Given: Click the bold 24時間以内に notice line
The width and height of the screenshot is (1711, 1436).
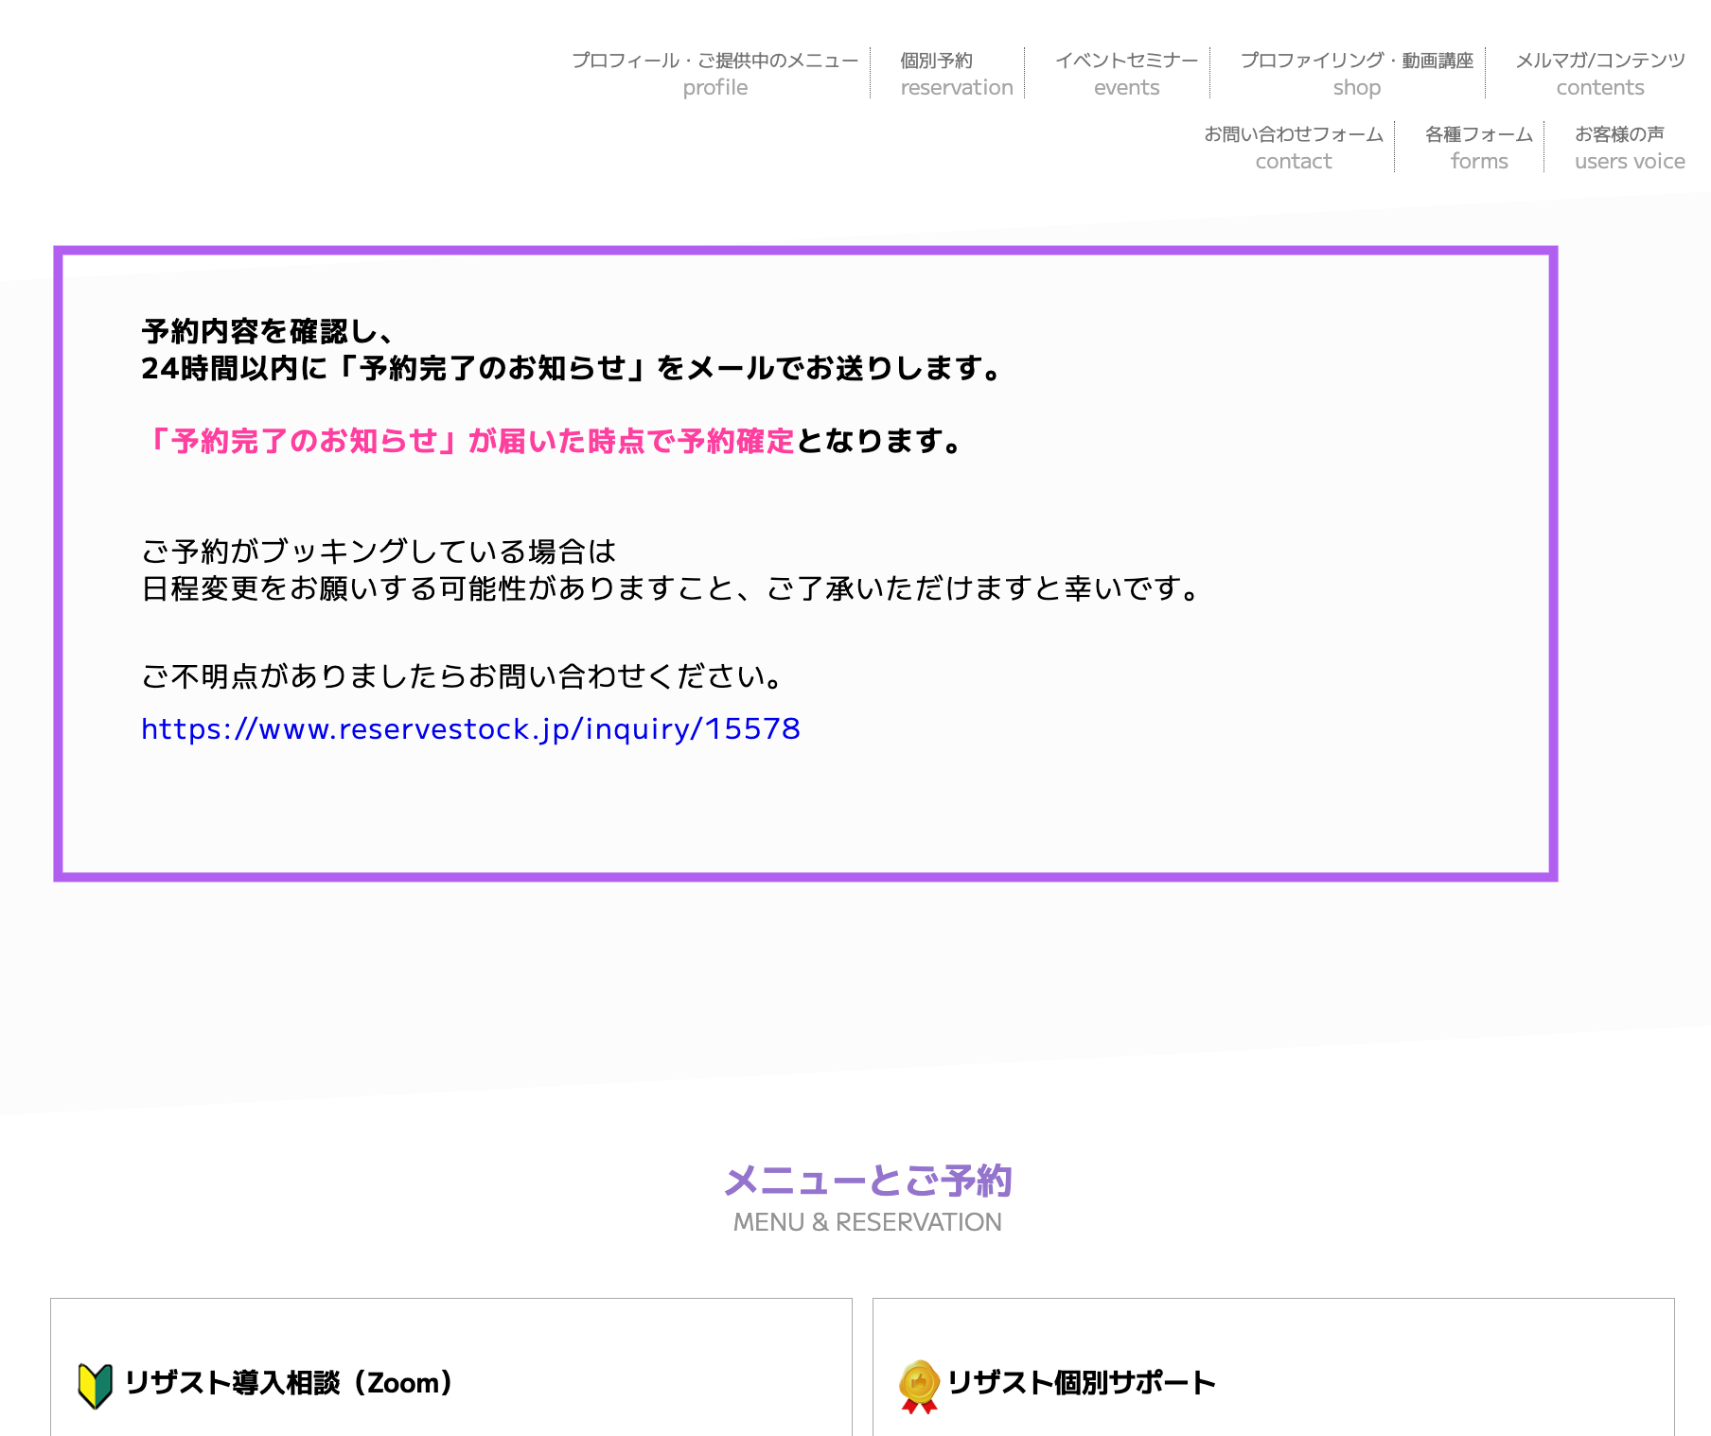Looking at the screenshot, I should [x=572, y=368].
